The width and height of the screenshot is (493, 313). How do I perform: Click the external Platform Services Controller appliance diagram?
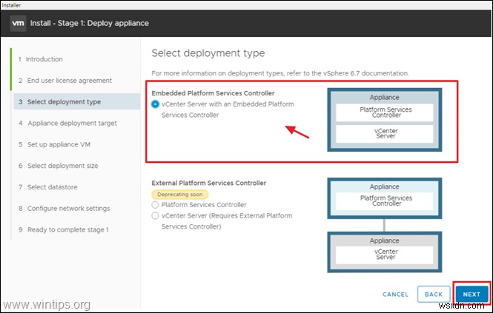coord(385,198)
